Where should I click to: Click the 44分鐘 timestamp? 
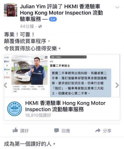27,26
